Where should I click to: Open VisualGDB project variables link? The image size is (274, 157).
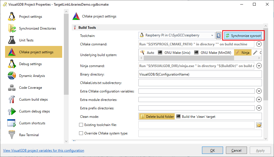pyautogui.click(x=44, y=151)
